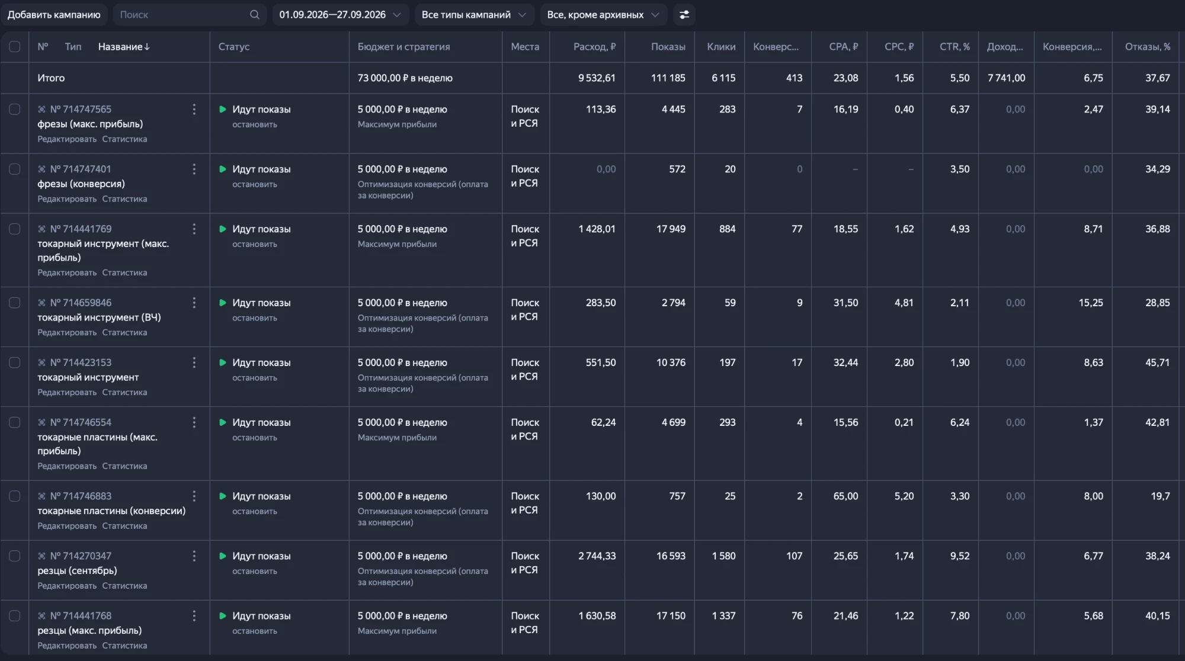
Task: Click the campaign type icon next to № 714747565
Action: click(41, 110)
